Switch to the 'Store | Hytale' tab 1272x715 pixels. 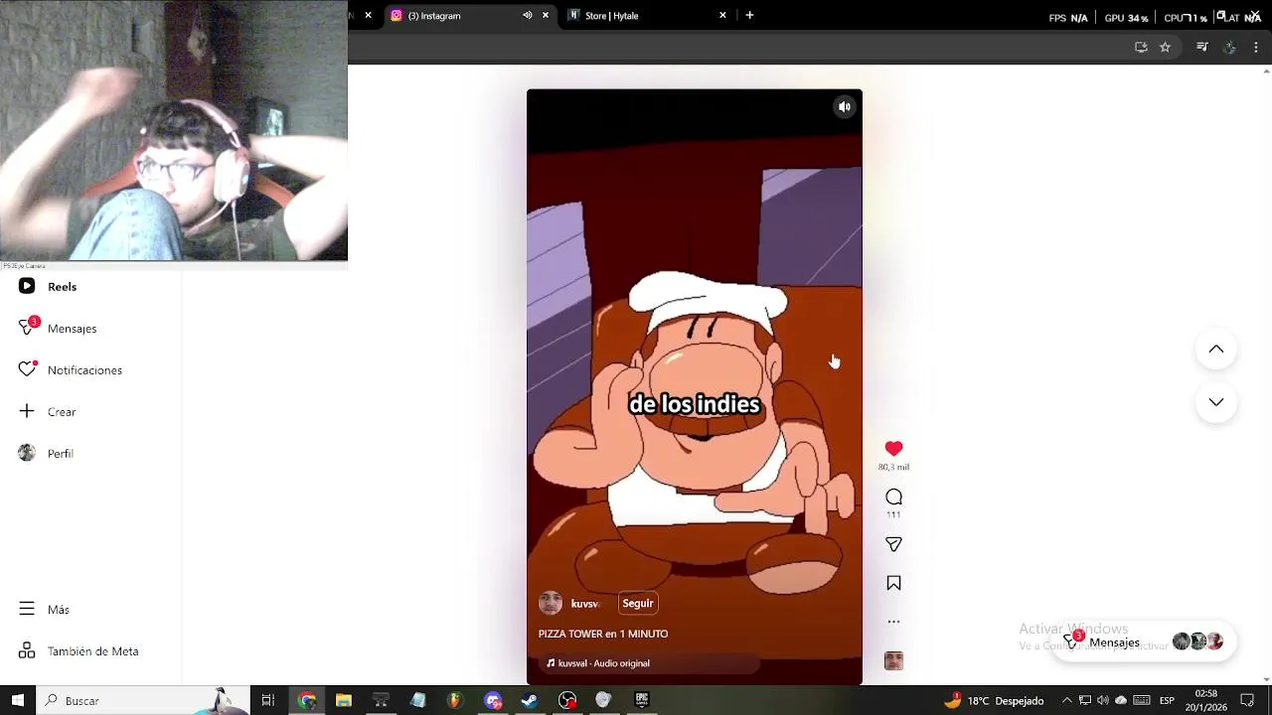click(646, 16)
